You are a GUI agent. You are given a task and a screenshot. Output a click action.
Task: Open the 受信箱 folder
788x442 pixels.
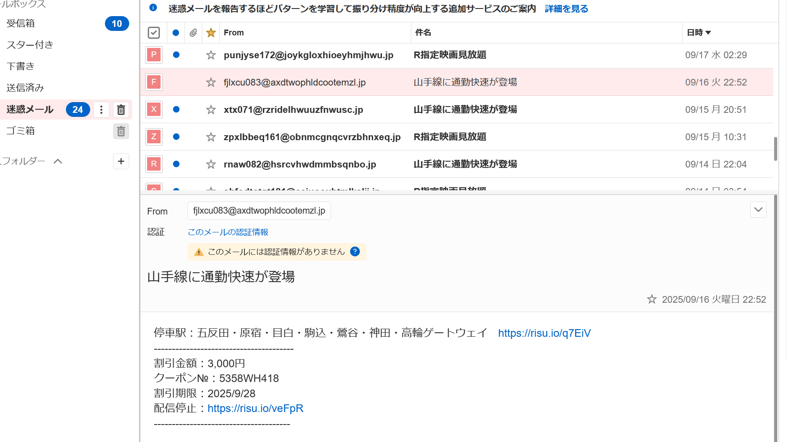[x=21, y=23]
